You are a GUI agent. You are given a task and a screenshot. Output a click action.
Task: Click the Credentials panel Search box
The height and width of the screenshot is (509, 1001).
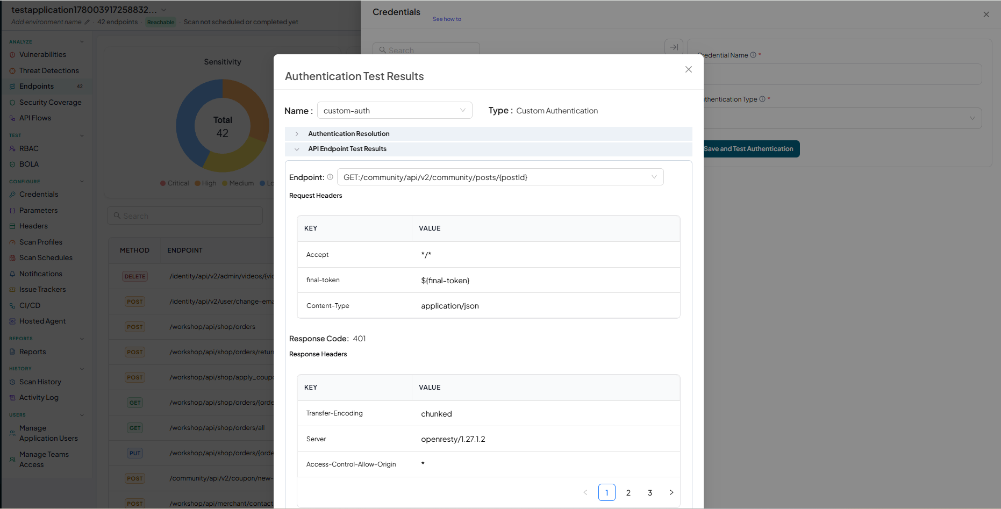coord(426,50)
